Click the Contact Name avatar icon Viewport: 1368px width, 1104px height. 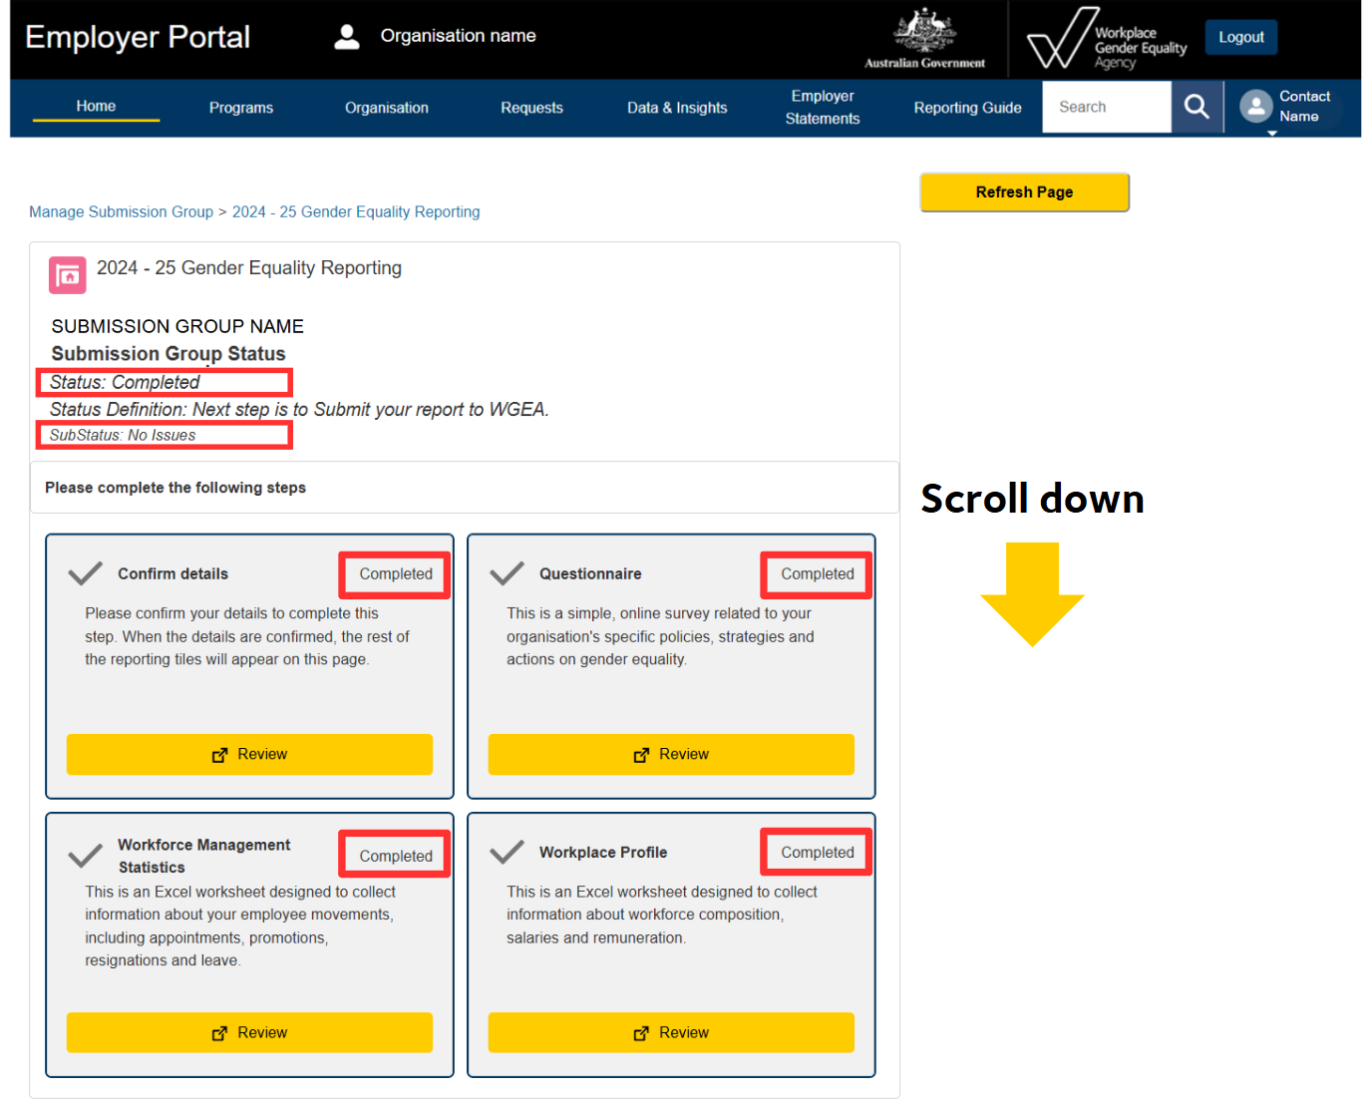1255,107
